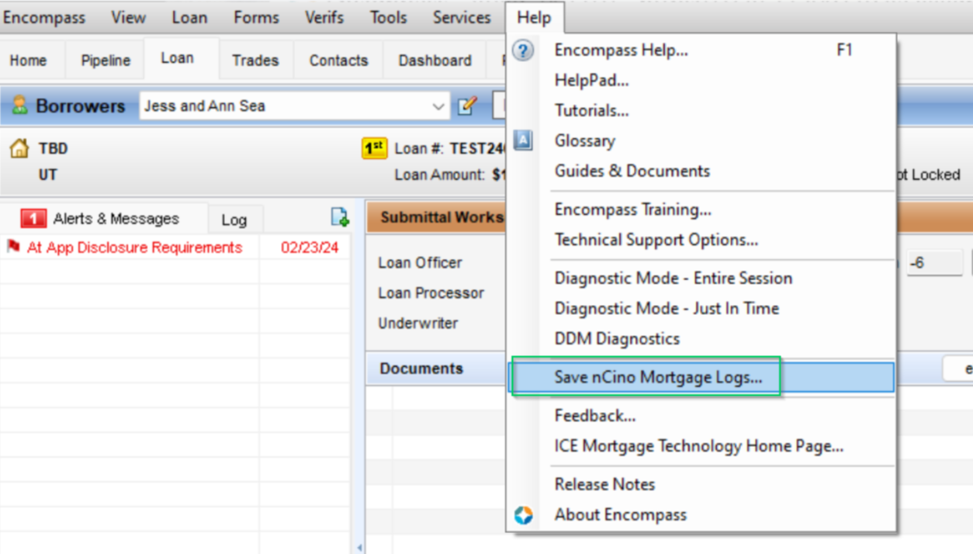Click the Documents section header
This screenshot has height=554, width=973.
tap(421, 369)
